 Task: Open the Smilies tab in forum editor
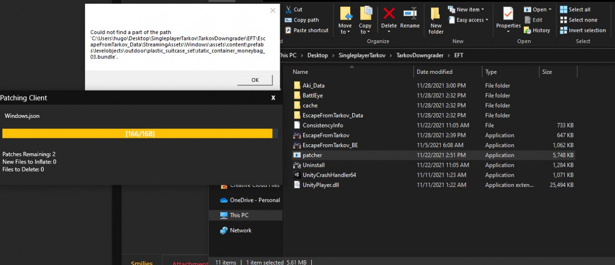(142, 262)
